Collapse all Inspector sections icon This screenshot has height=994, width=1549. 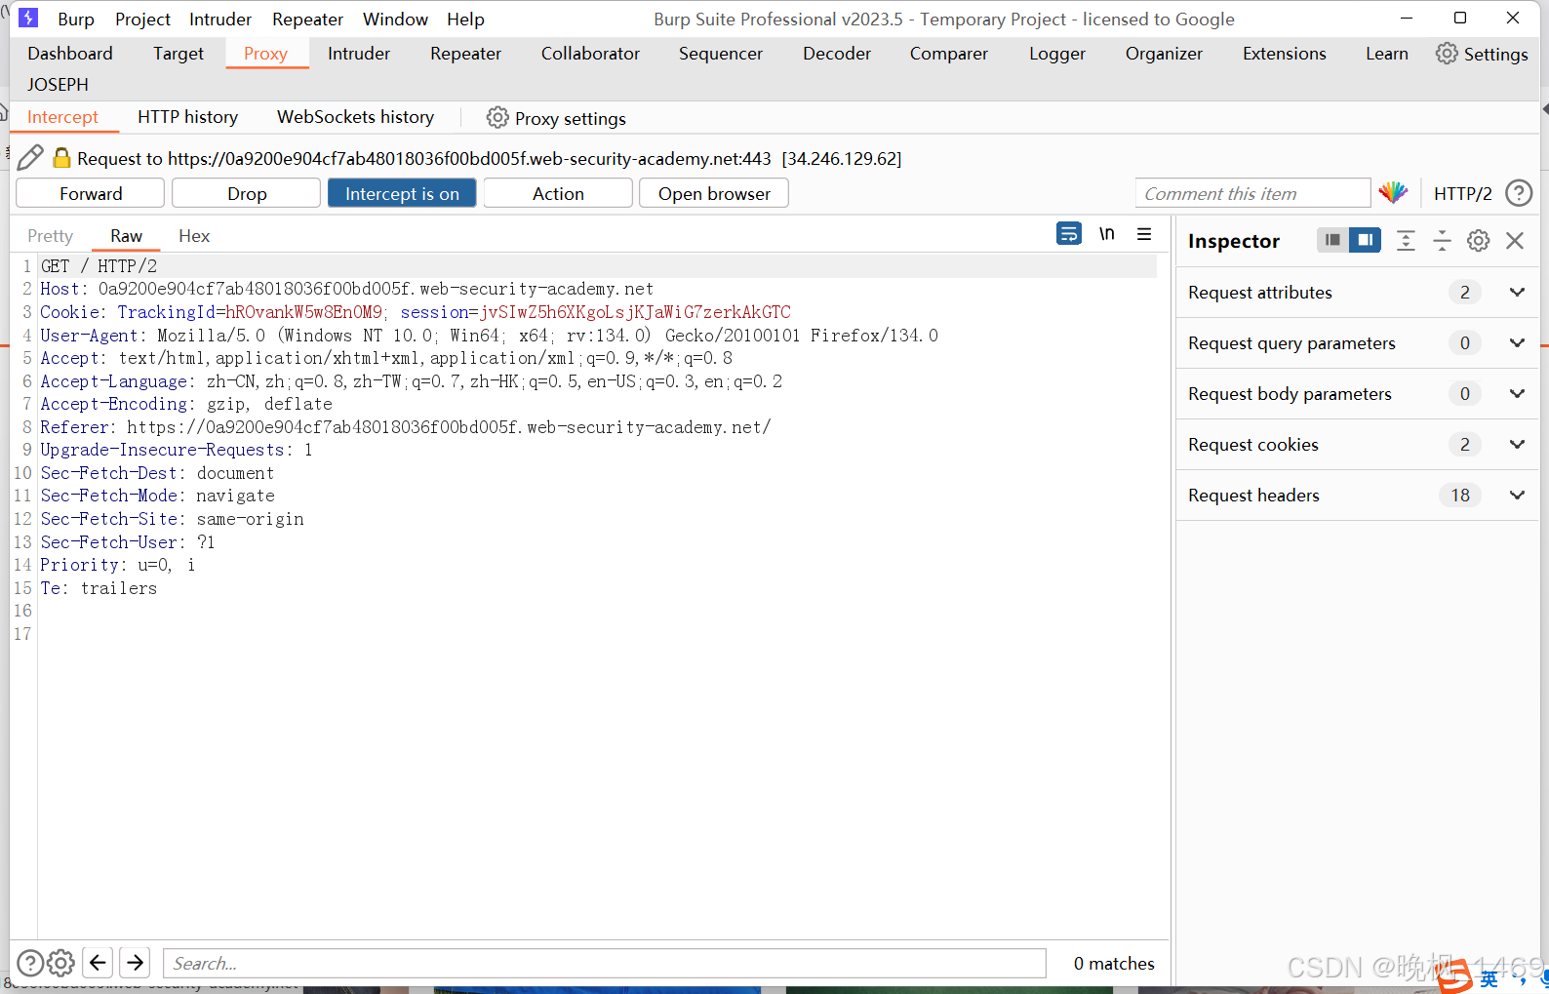tap(1442, 241)
